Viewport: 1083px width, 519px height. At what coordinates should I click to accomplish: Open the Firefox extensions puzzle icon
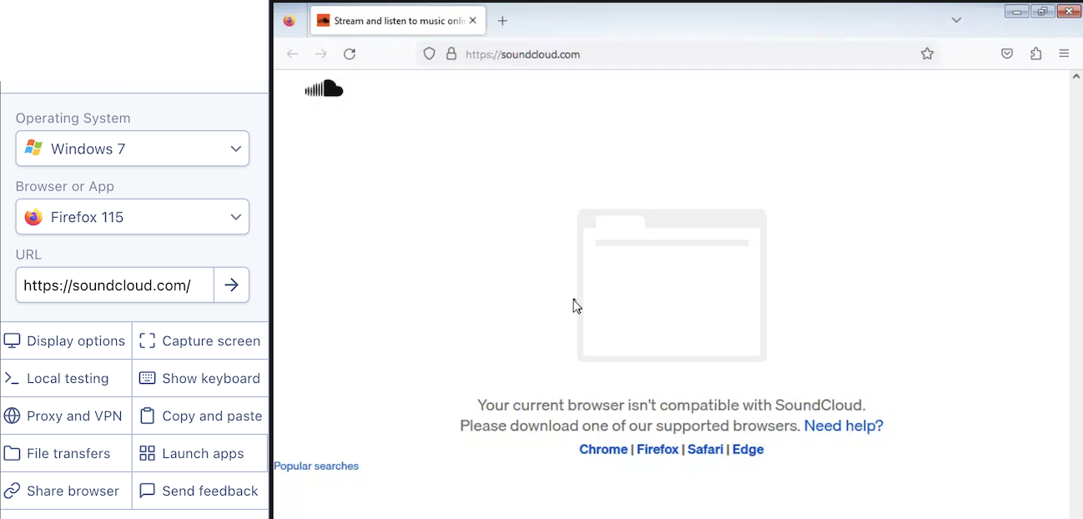(x=1036, y=54)
